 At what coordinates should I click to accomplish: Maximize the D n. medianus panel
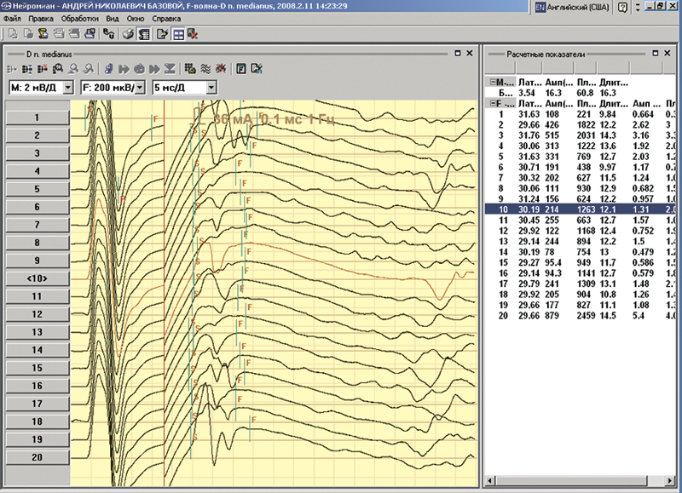458,53
